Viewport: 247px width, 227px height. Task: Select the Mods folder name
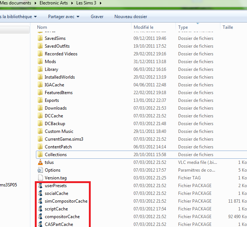pos(50,61)
